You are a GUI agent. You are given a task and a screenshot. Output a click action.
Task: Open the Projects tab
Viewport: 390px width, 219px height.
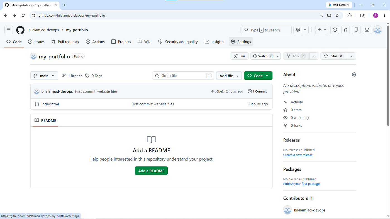121,42
